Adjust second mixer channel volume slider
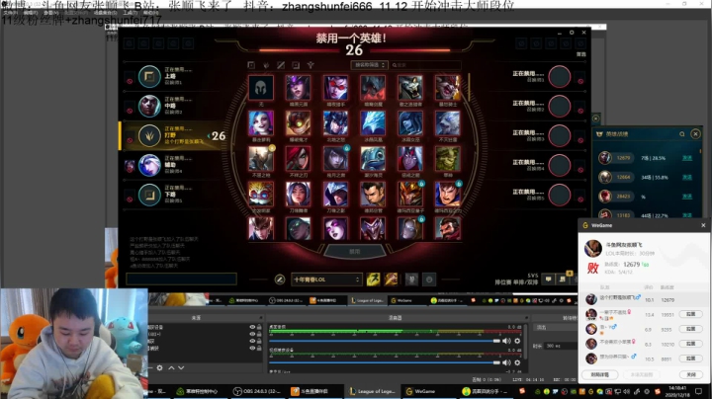The width and height of the screenshot is (712, 399). [x=384, y=362]
